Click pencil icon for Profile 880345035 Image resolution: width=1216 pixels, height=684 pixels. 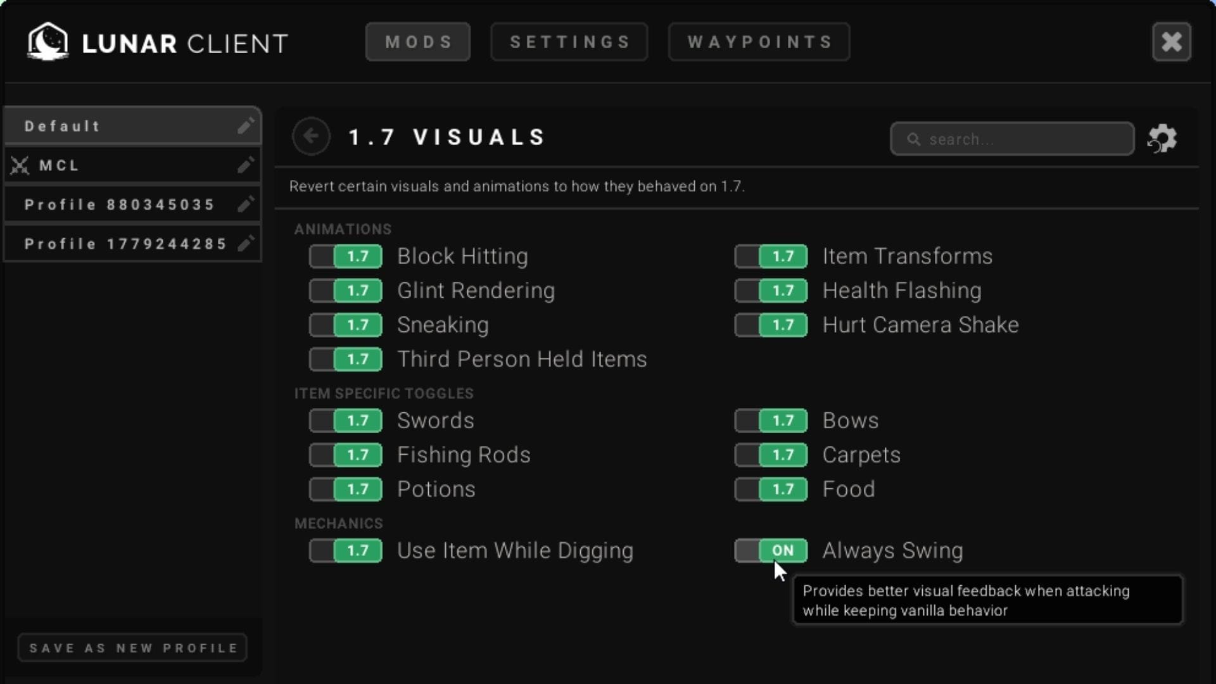[x=246, y=204]
